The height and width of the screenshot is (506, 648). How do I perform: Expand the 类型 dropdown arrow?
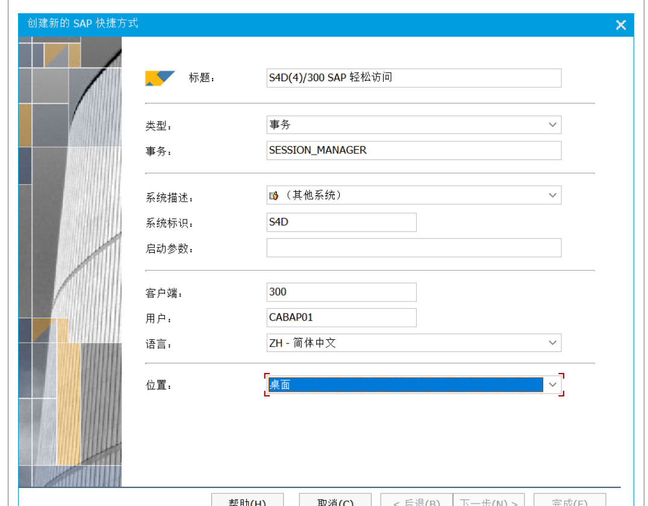tap(552, 125)
